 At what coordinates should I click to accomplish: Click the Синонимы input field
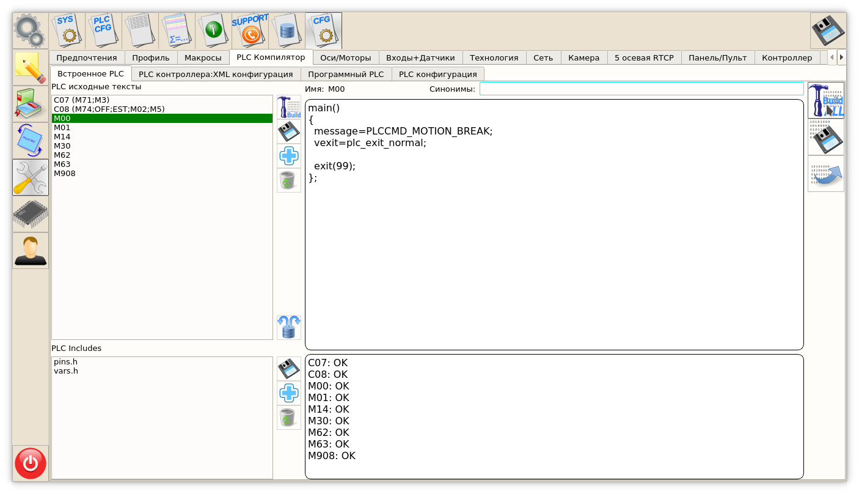641,89
